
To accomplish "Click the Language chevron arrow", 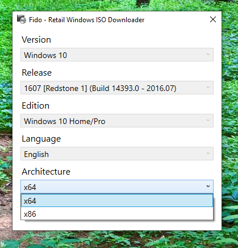I will pyautogui.click(x=208, y=154).
